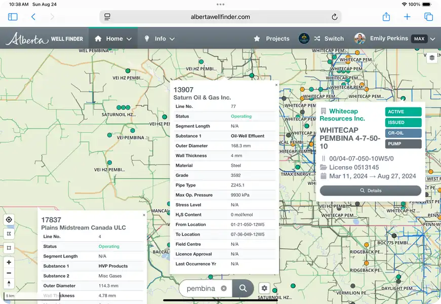
Task: Open a new Safari tab
Action: pos(407,17)
